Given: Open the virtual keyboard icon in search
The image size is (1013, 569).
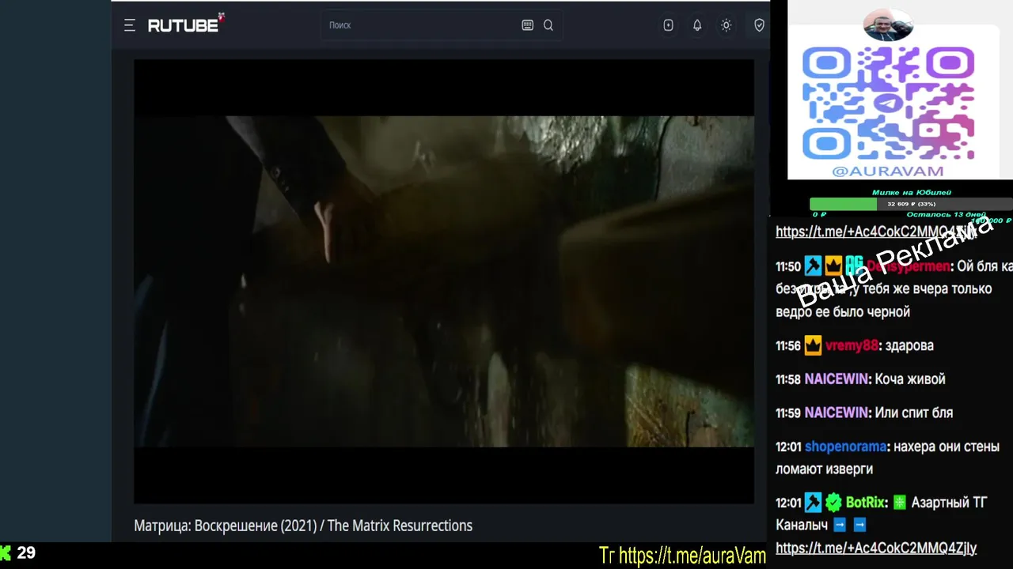Looking at the screenshot, I should click(528, 25).
